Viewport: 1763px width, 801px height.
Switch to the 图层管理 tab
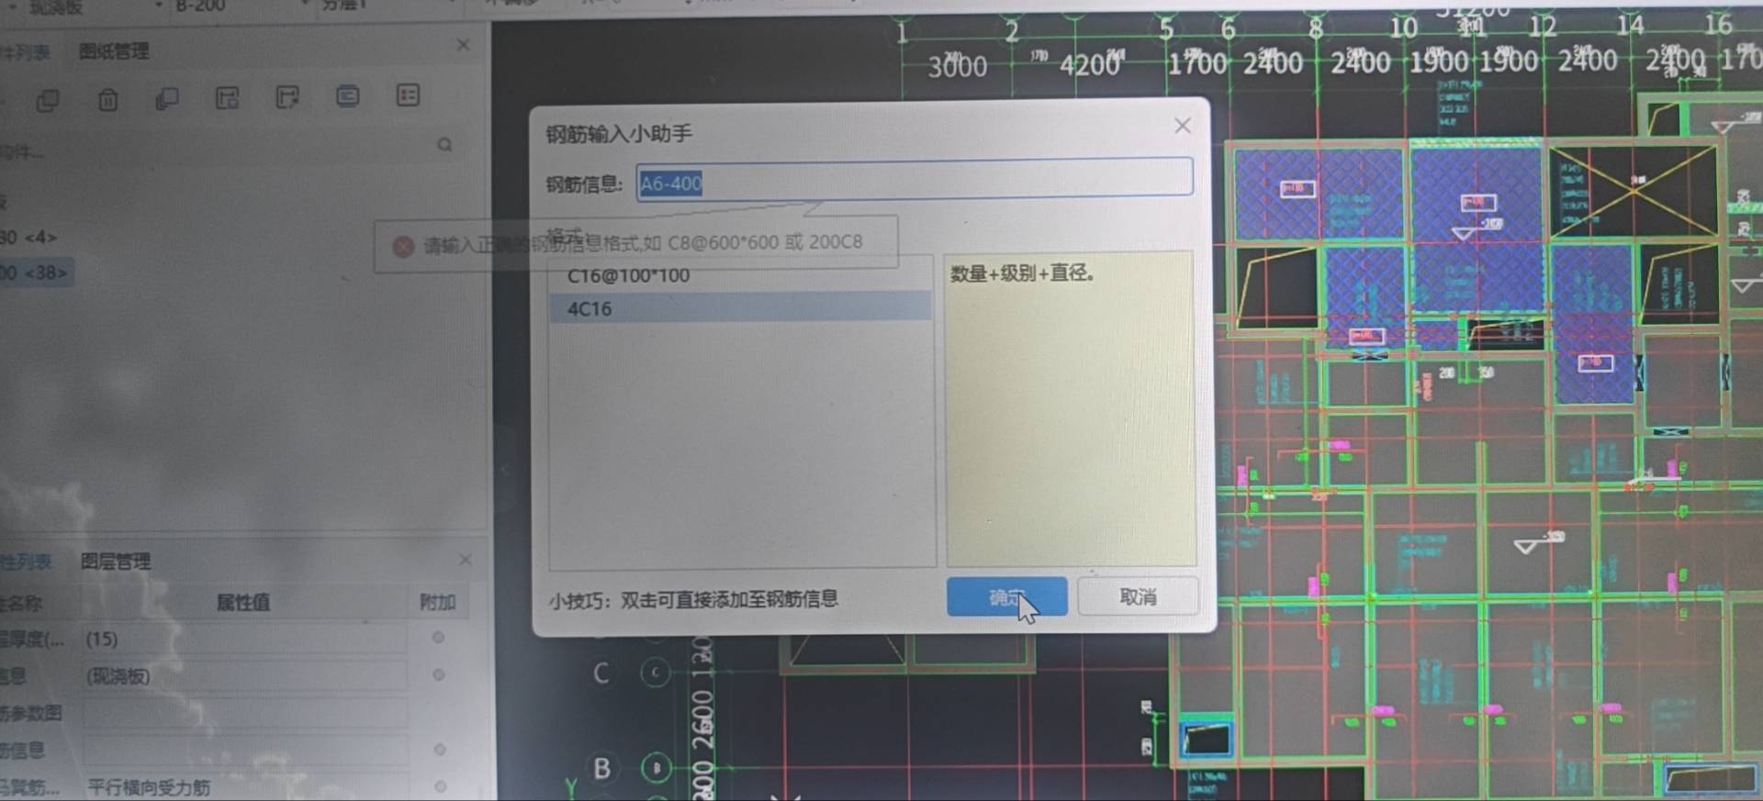tap(116, 561)
